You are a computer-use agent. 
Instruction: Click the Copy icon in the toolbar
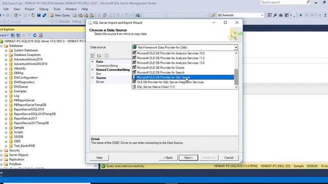[105, 15]
